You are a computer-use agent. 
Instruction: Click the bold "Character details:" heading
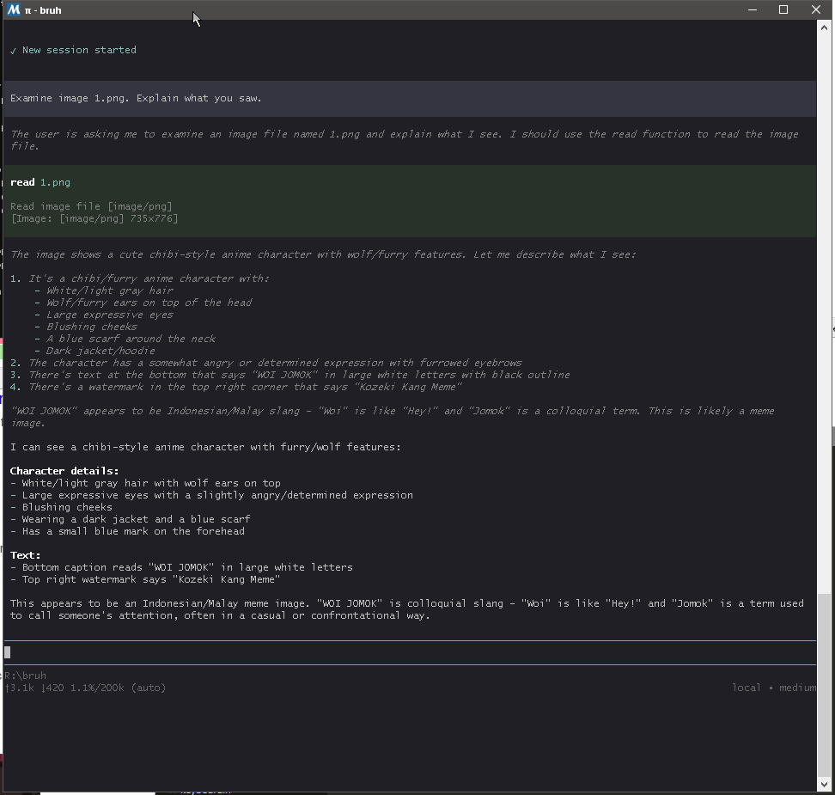click(64, 471)
